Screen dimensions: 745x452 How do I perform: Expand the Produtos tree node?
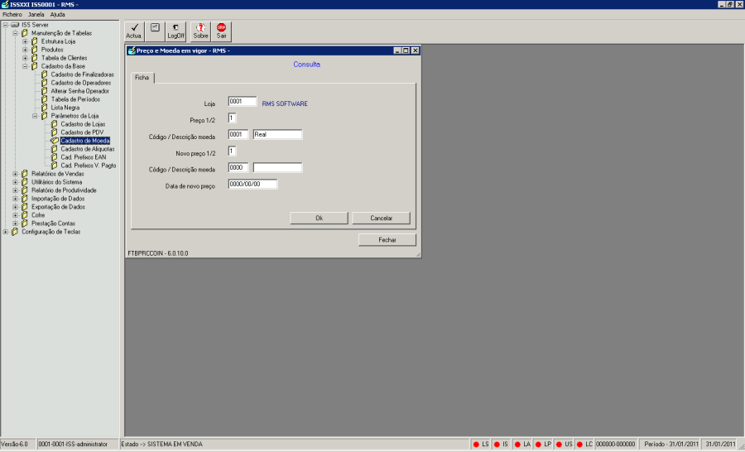click(x=25, y=50)
